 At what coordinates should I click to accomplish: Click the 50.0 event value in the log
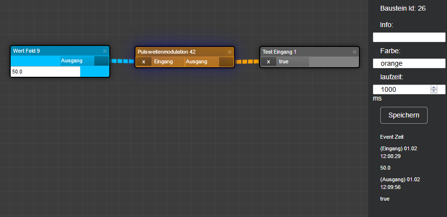[x=385, y=168]
